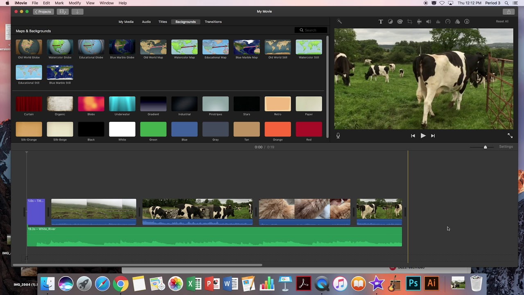This screenshot has height=295, width=524.
Task: Record voiceover with the microphone icon
Action: 338,136
